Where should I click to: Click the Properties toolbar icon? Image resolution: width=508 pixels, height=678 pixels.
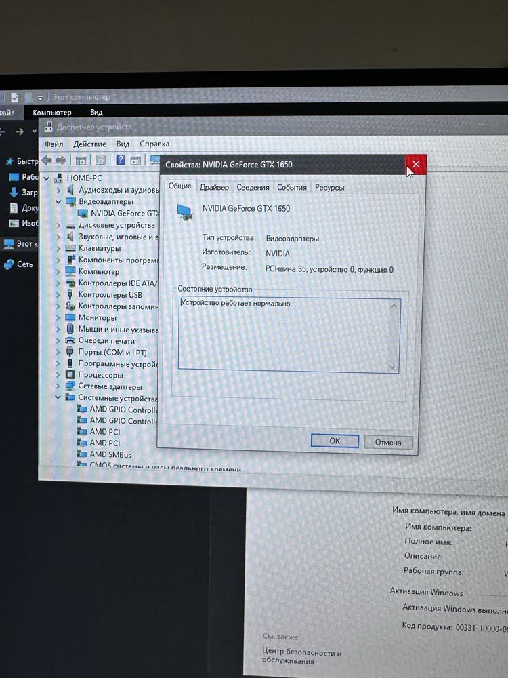point(100,160)
